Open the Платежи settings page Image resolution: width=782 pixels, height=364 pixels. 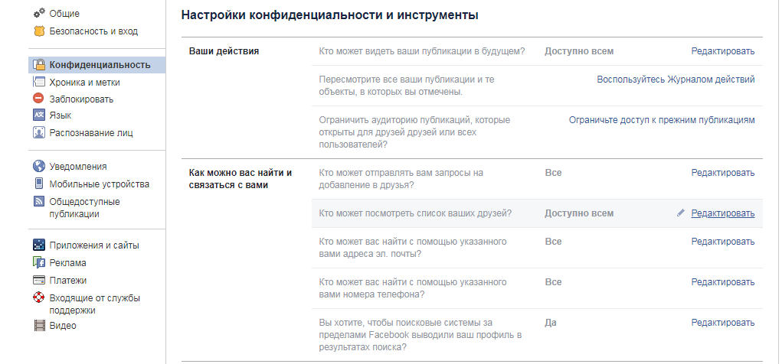tap(67, 280)
